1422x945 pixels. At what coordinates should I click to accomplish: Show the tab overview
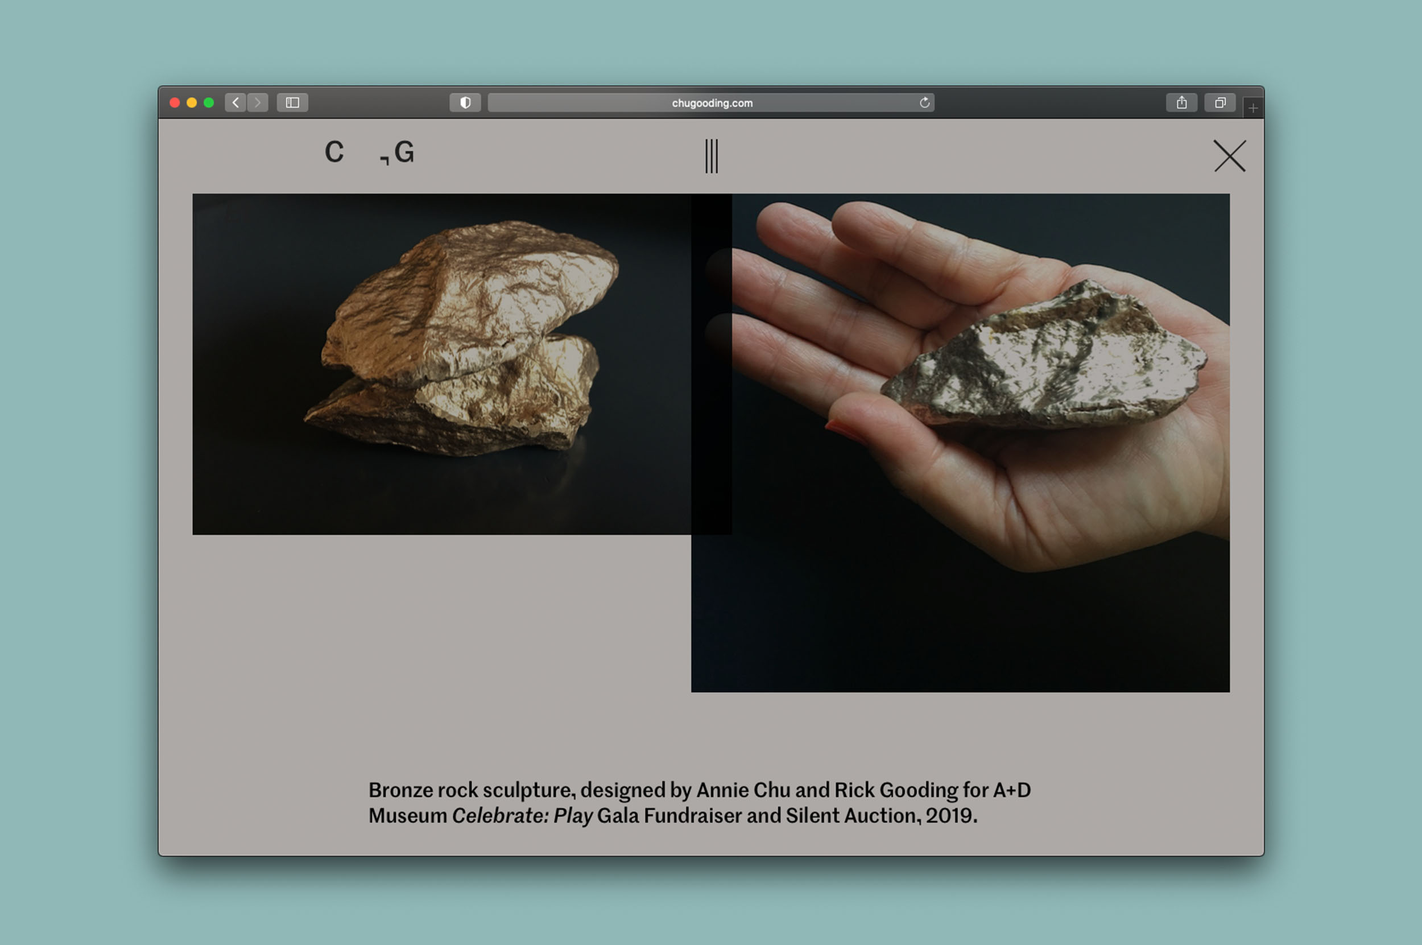click(1220, 102)
